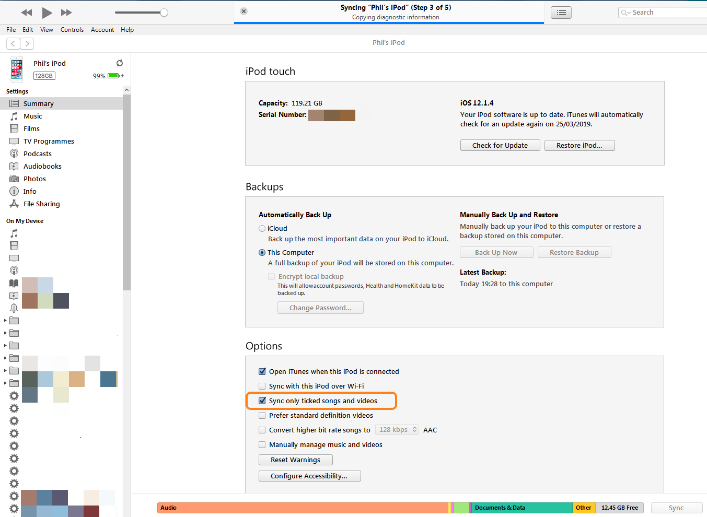Open the Audiobooks settings icon
The height and width of the screenshot is (517, 707).
point(14,166)
